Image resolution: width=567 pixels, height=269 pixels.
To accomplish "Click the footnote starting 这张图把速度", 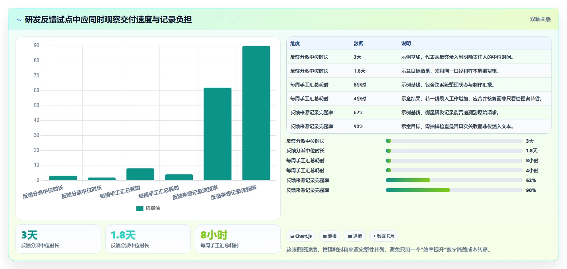I will 388,250.
